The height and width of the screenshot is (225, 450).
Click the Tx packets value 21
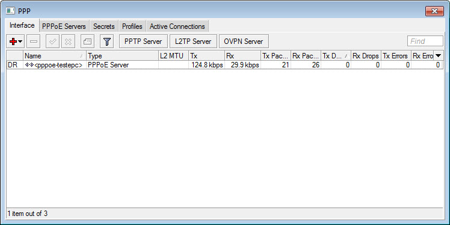285,65
